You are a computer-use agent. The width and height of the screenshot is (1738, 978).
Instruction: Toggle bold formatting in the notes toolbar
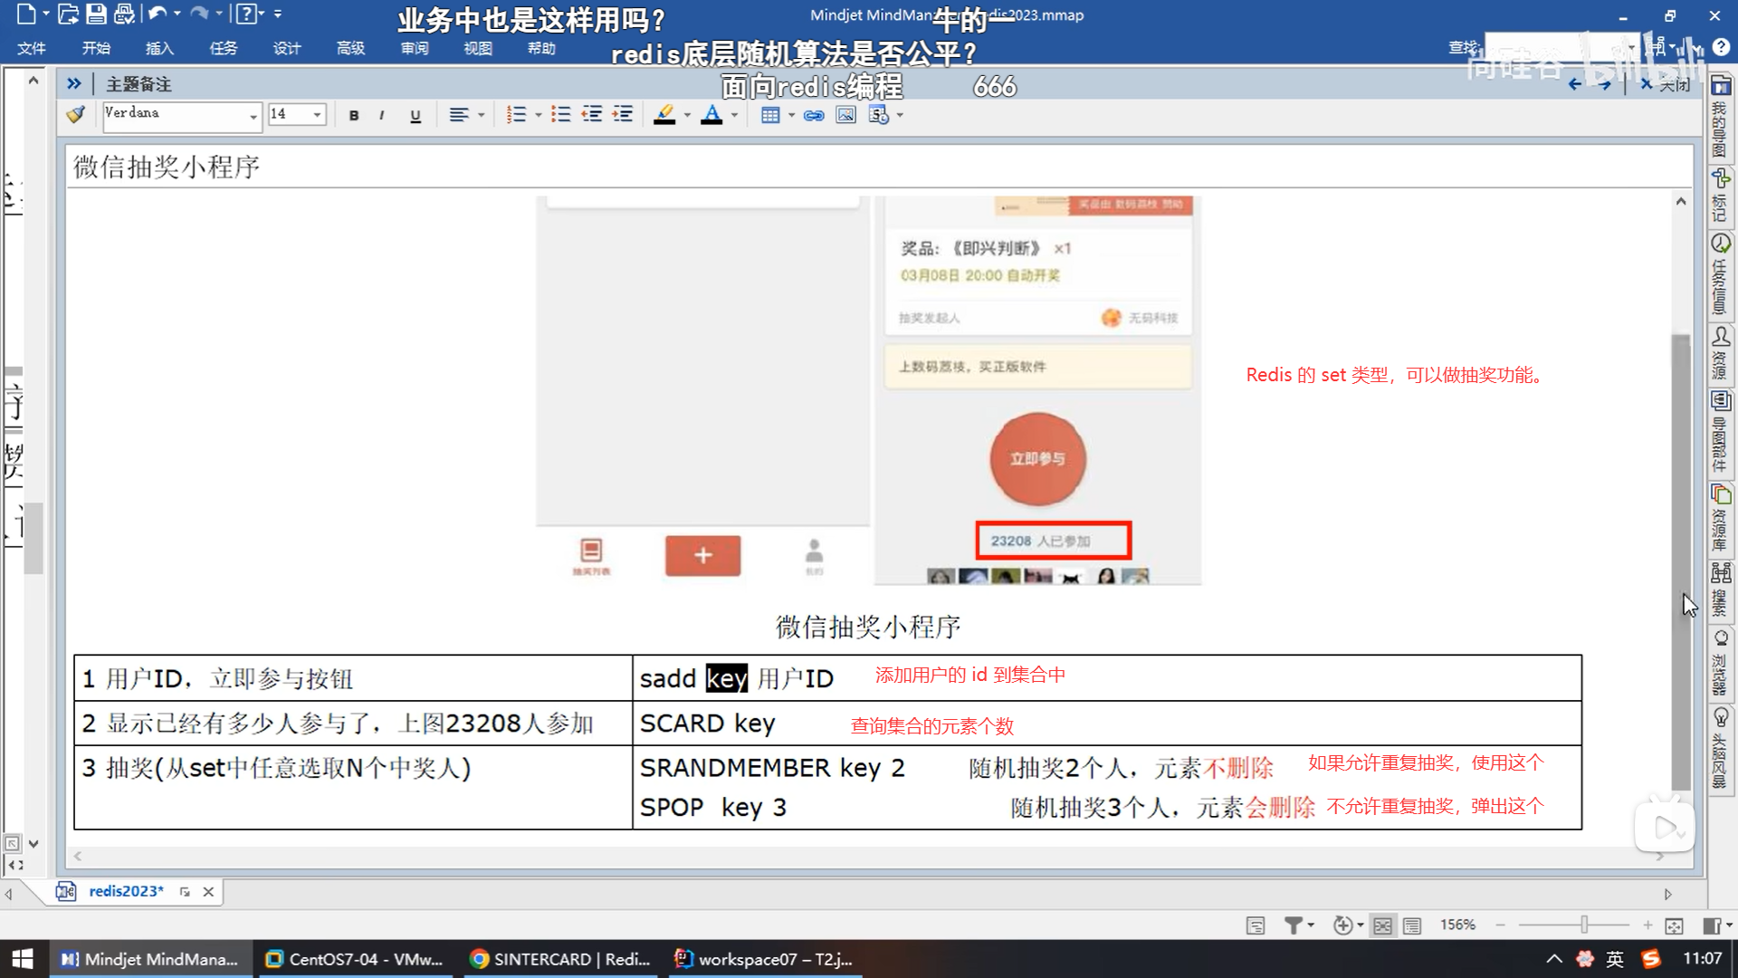(354, 114)
